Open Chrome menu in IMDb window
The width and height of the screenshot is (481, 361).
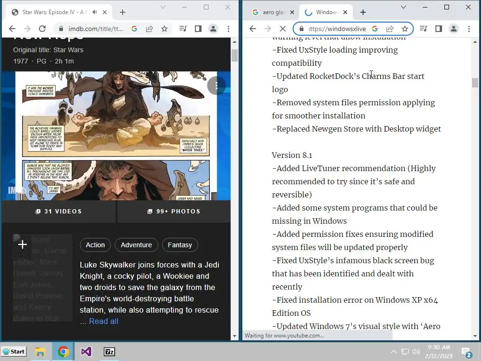click(x=228, y=29)
